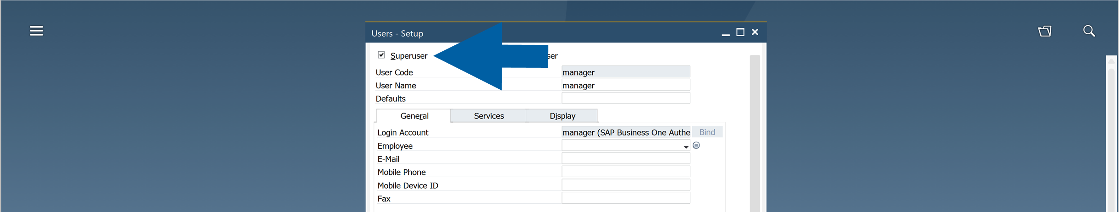Viewport: 1119px width, 212px height.
Task: Click the Employee link arrow icon
Action: pos(696,145)
